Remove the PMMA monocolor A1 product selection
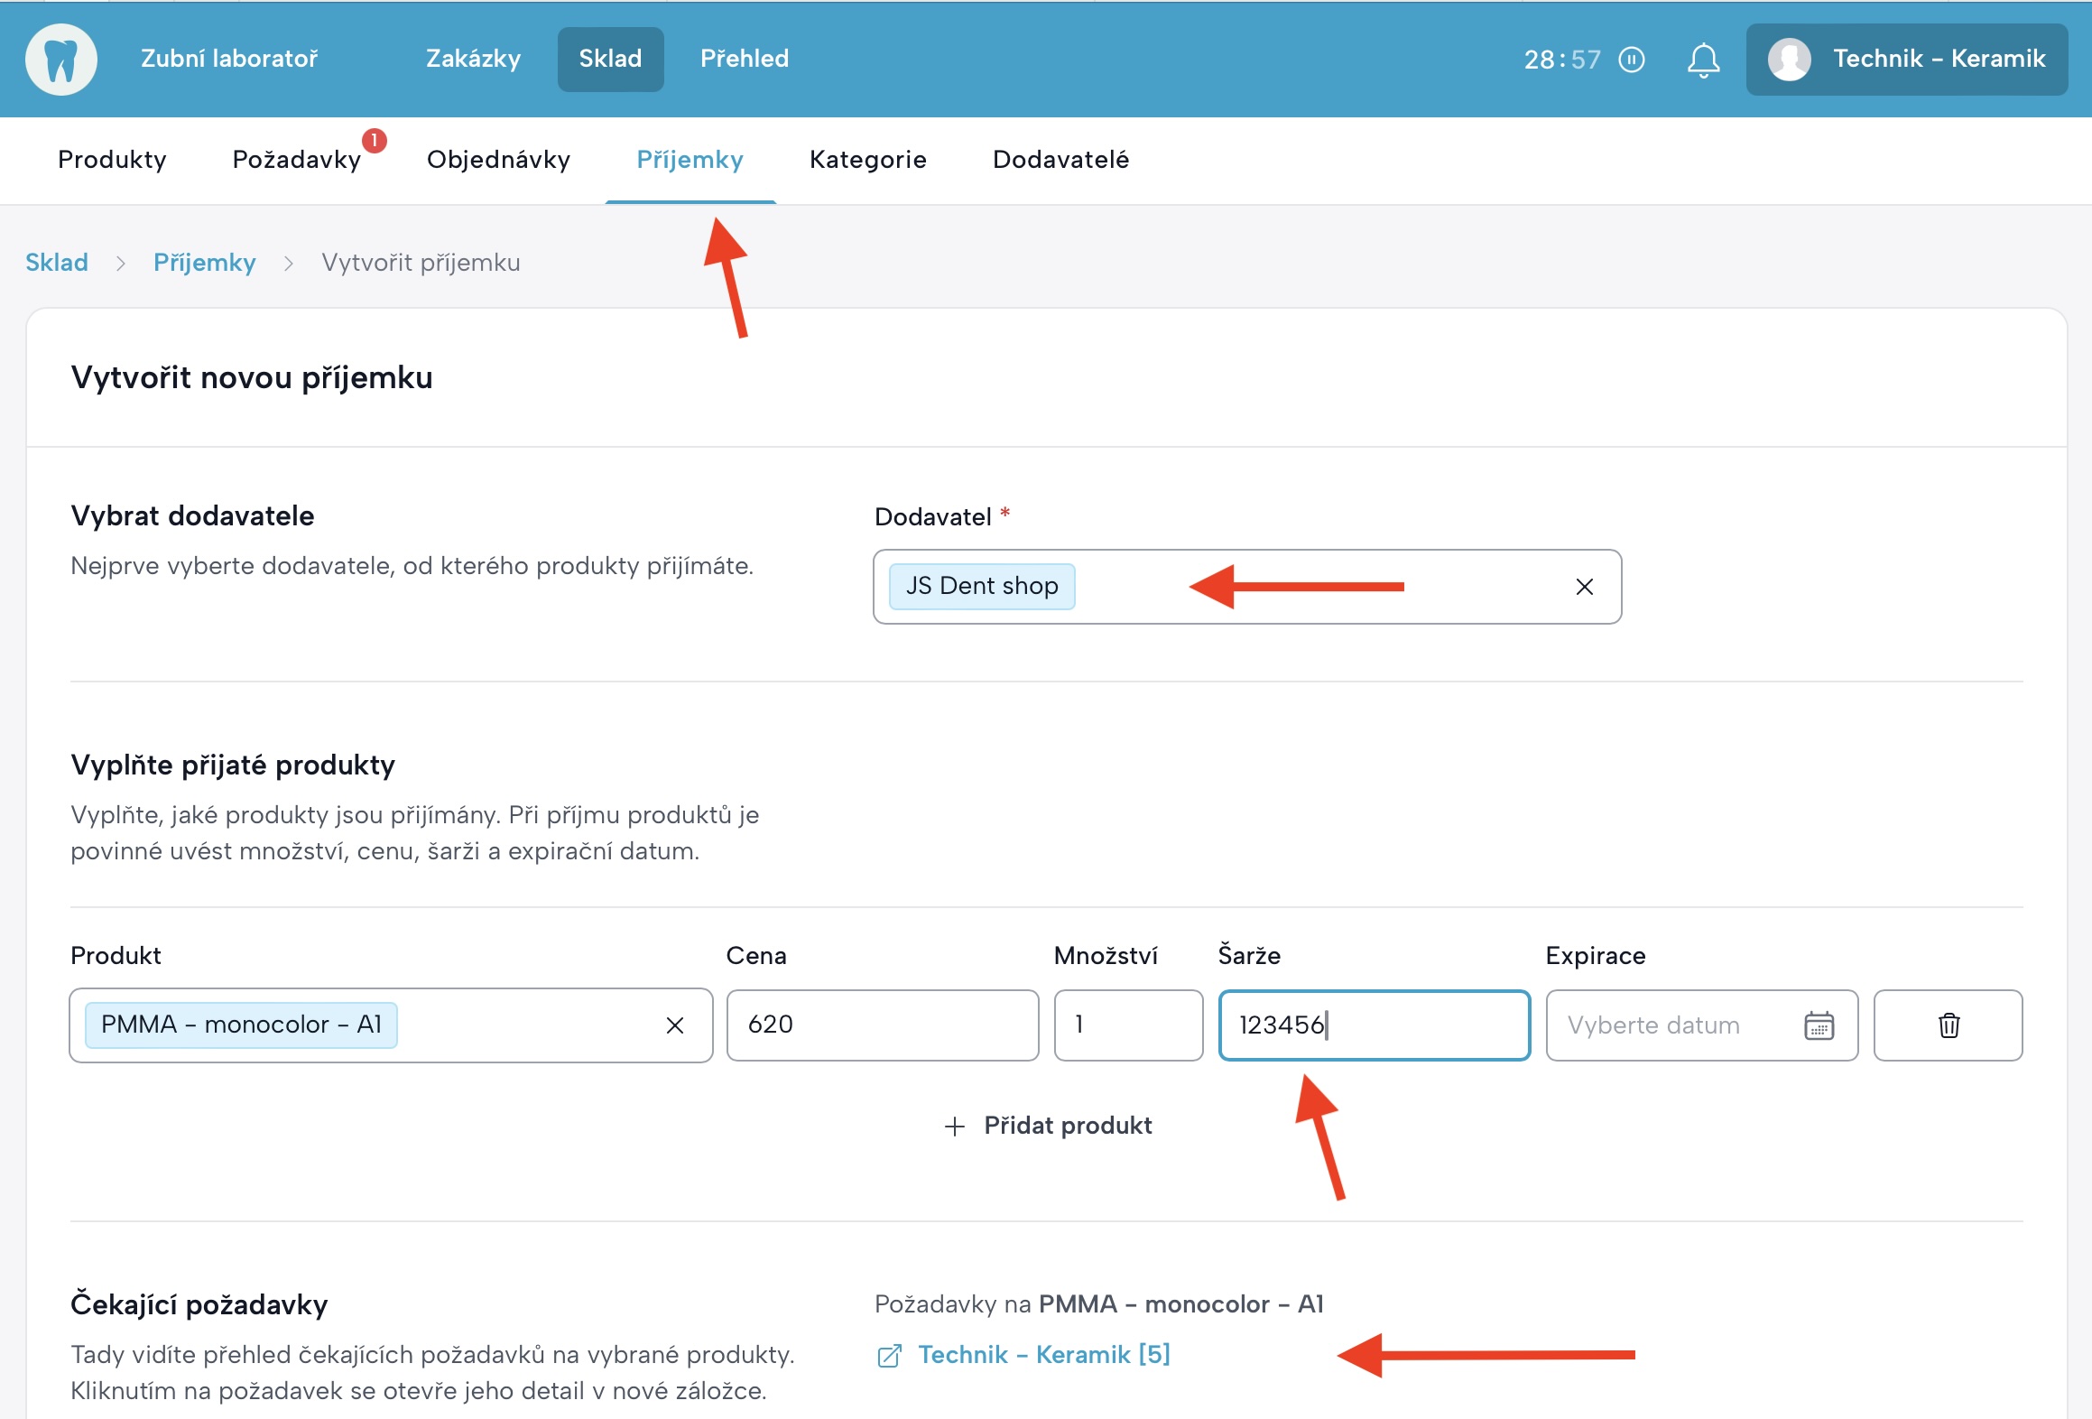Screen dimensions: 2092x1419 [x=674, y=1025]
